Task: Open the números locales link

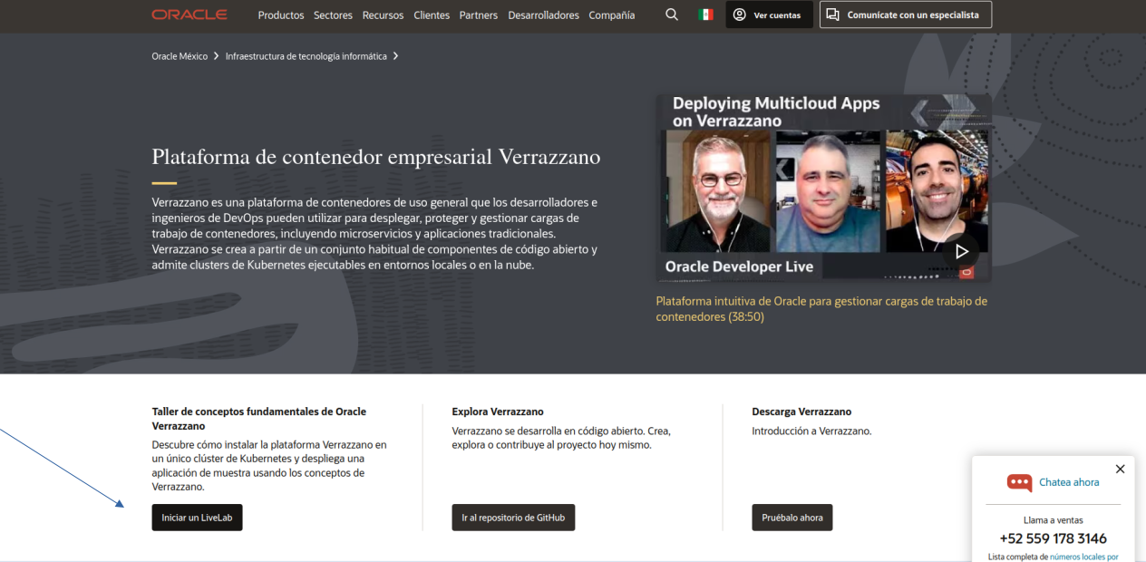Action: [x=1083, y=557]
